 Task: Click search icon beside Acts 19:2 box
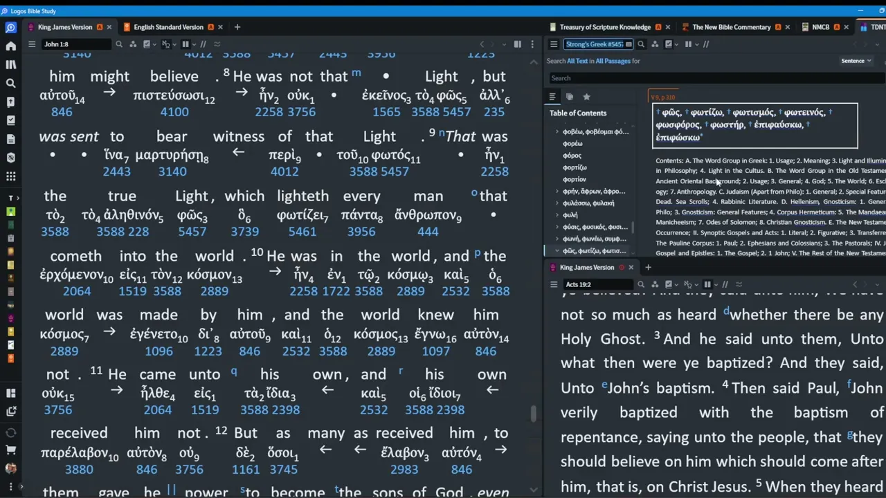click(x=641, y=284)
